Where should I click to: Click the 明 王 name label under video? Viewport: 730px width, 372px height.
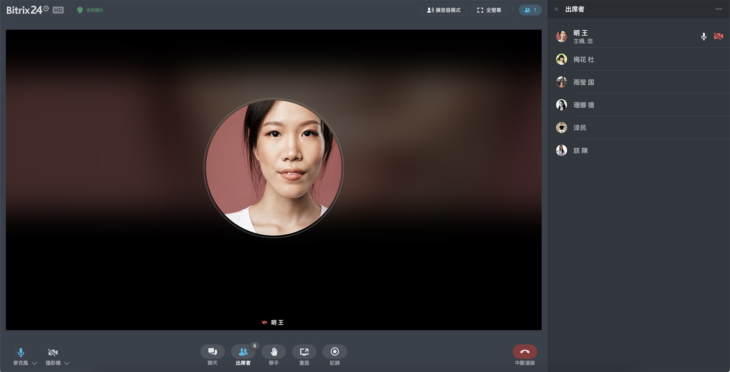pos(277,322)
